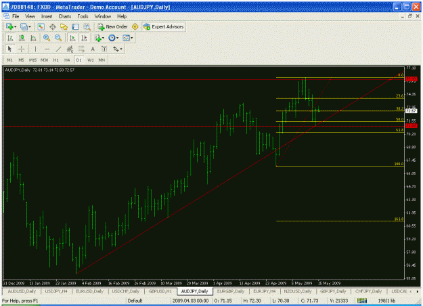Switch timeframe to W1
423x306 pixels.
click(91, 60)
